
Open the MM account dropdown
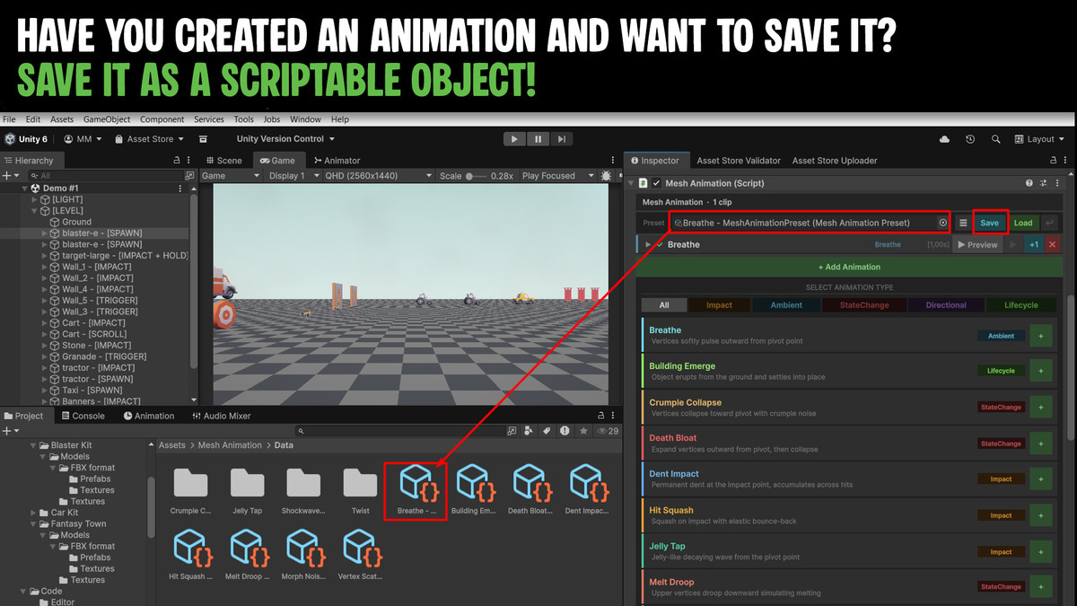click(x=83, y=139)
